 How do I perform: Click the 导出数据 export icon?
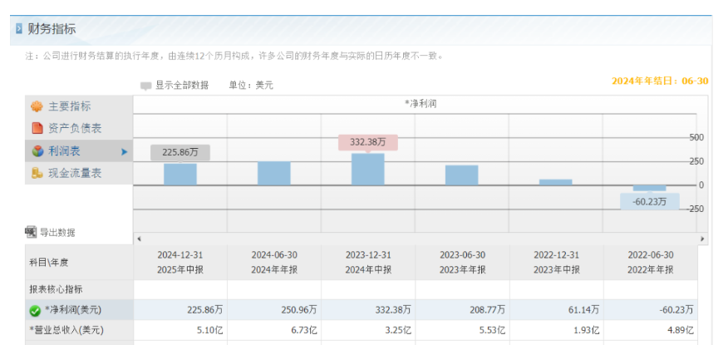click(31, 232)
